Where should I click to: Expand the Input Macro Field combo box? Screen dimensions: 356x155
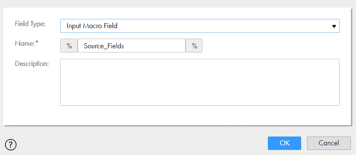(x=200, y=26)
